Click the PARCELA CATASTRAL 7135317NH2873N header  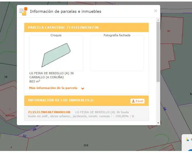click(x=87, y=28)
